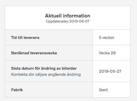The height and width of the screenshot is (101, 137).
Task: Select the Fabrik label
Action: click(x=17, y=90)
